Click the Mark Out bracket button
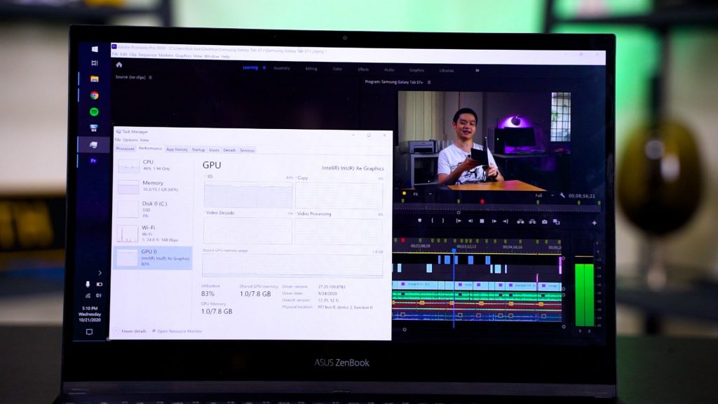 pyautogui.click(x=443, y=221)
